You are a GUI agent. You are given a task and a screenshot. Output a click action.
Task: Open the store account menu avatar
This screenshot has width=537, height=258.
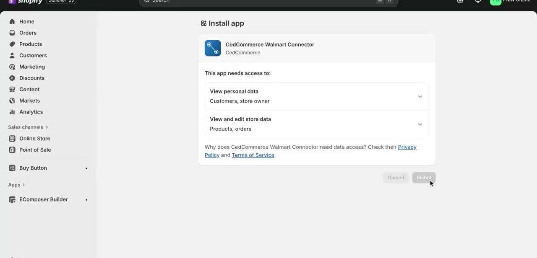point(495,2)
